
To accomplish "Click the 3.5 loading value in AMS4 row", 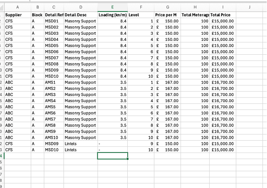I will click(x=113, y=101).
